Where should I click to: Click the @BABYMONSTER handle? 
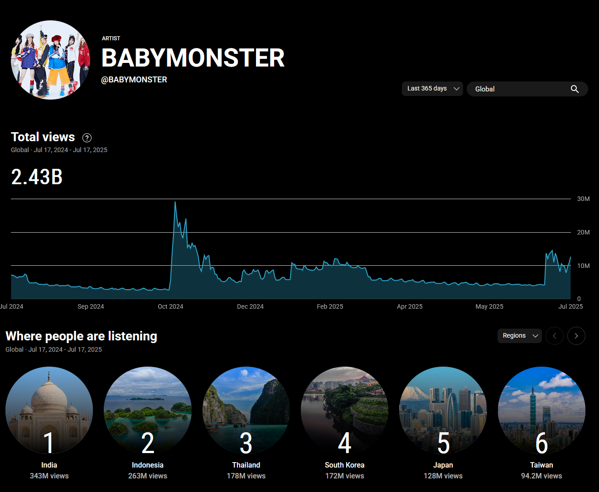pos(134,80)
